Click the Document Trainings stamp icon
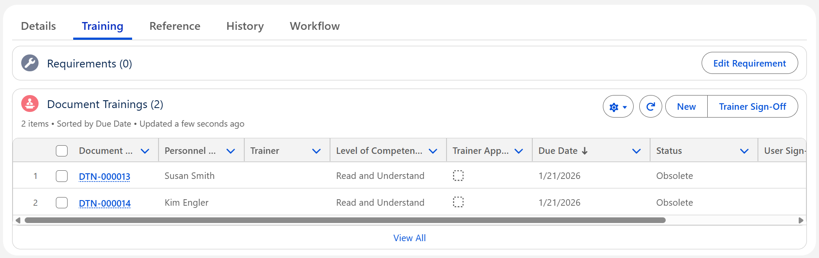 pyautogui.click(x=30, y=104)
